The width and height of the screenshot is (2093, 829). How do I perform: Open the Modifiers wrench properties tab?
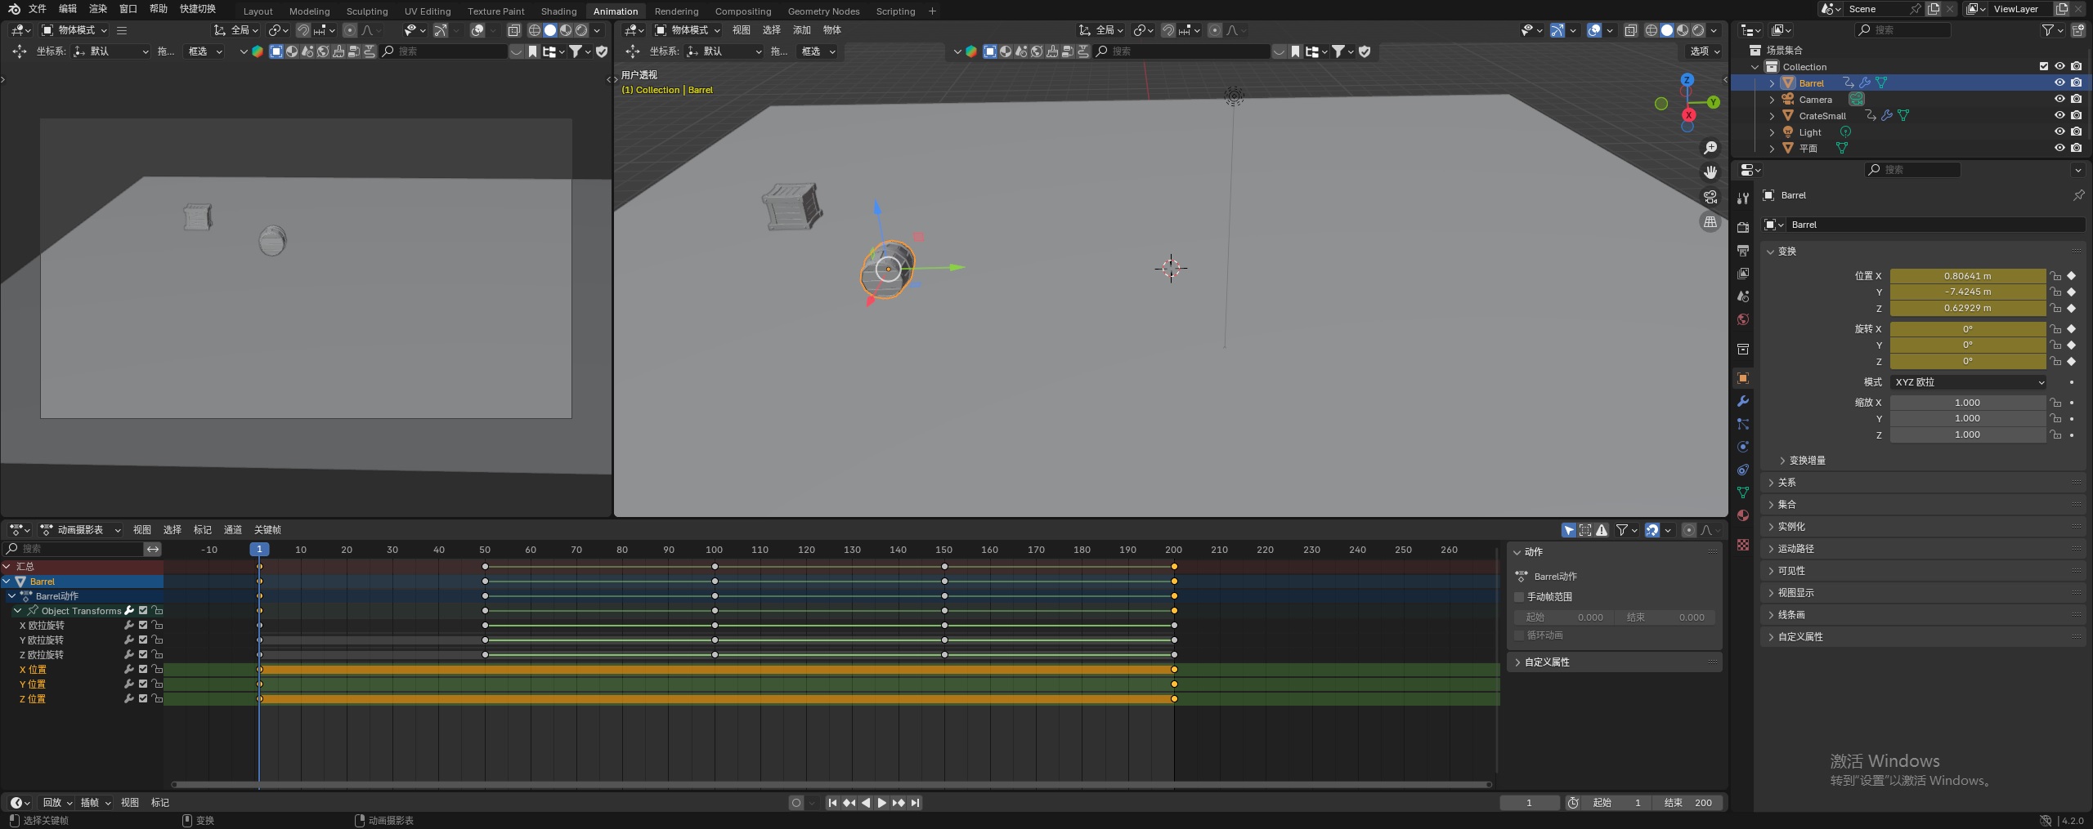tap(1743, 401)
